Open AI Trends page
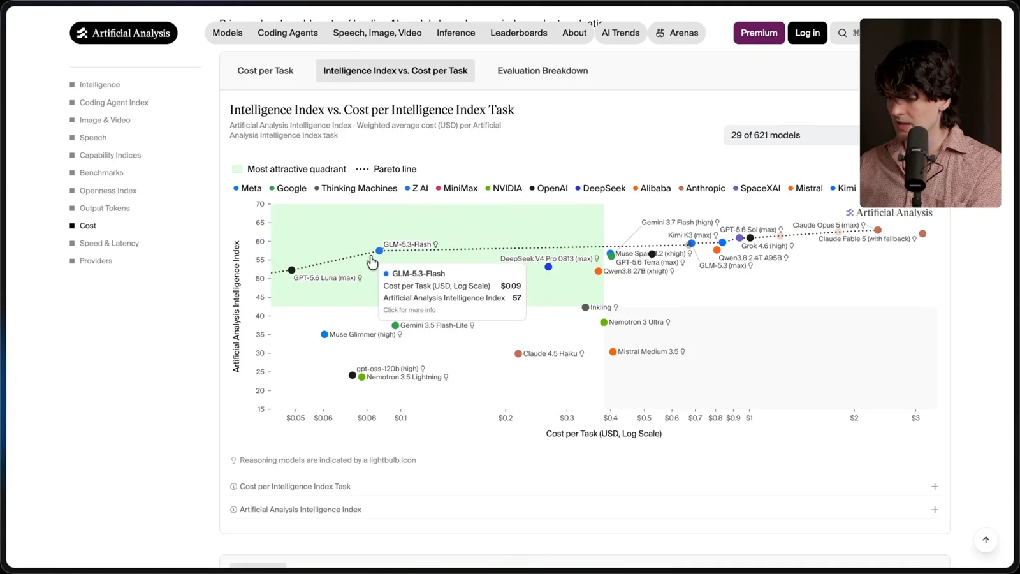 click(620, 33)
